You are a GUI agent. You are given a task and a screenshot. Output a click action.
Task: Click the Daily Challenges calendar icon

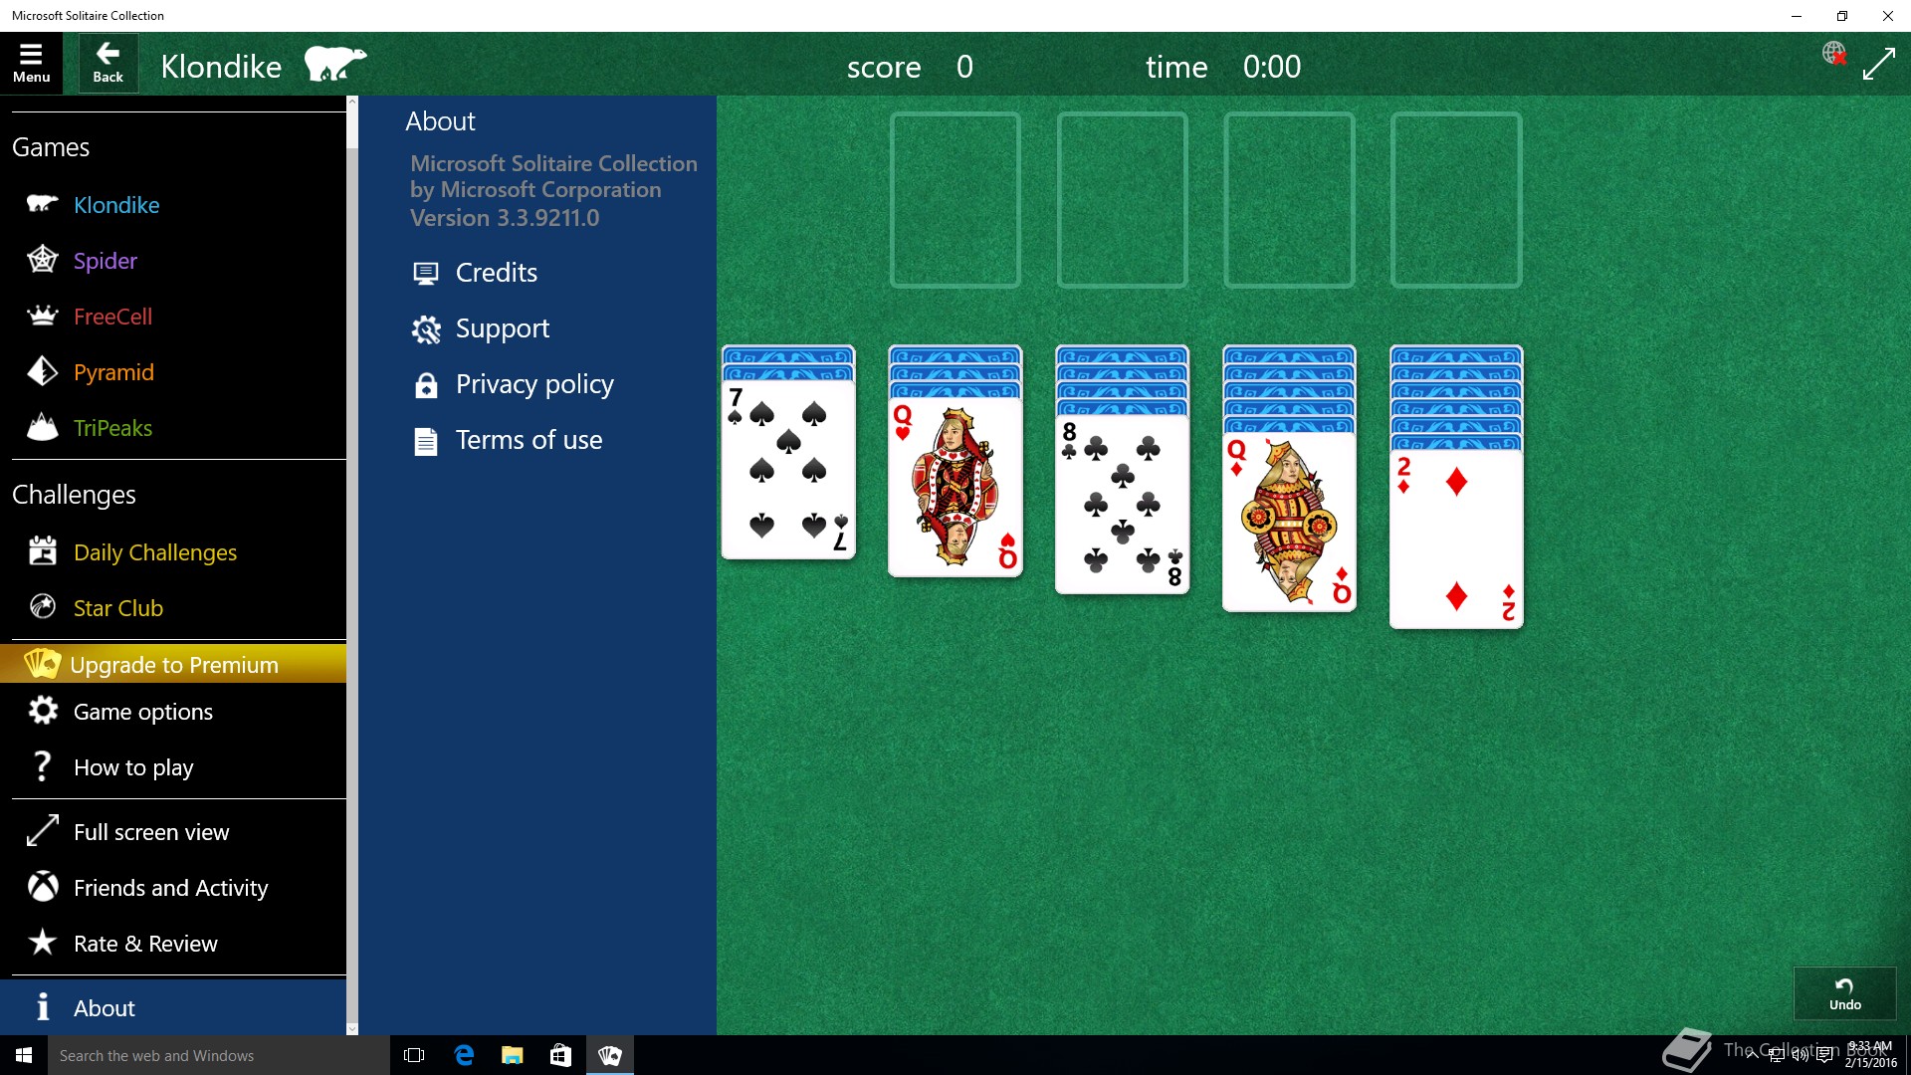coord(43,550)
